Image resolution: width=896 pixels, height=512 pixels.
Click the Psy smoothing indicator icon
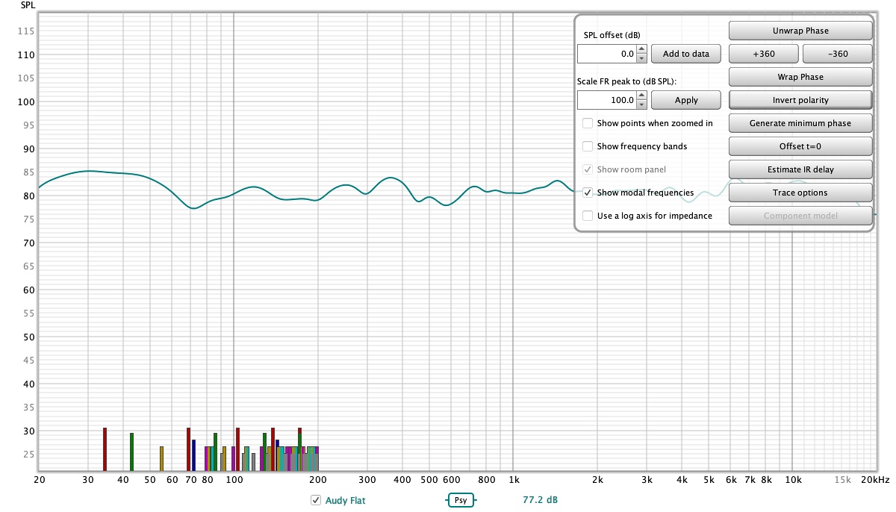coord(461,500)
